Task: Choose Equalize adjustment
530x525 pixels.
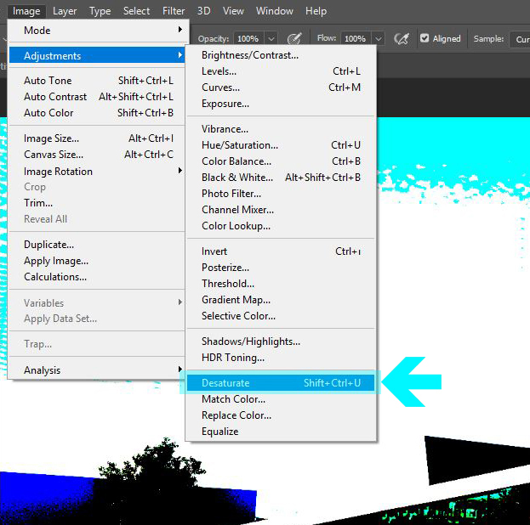Action: coord(281,432)
